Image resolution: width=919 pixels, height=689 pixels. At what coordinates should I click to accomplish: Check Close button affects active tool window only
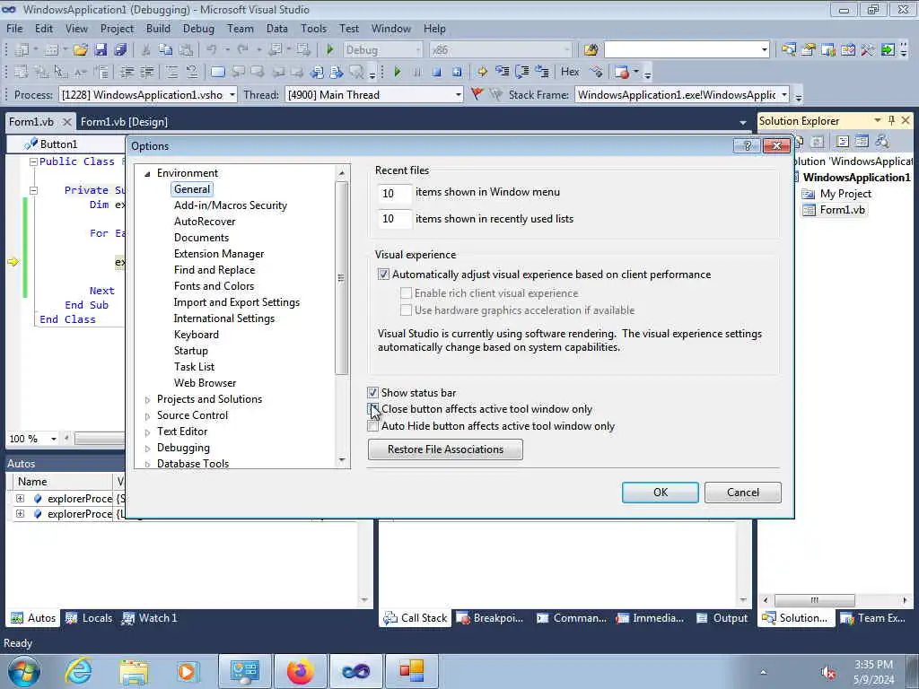372,409
